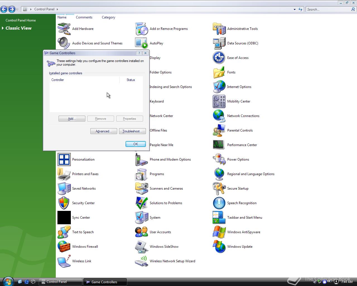This screenshot has height=286, width=357.
Task: Open Solutions to Problems icon
Action: (141, 203)
